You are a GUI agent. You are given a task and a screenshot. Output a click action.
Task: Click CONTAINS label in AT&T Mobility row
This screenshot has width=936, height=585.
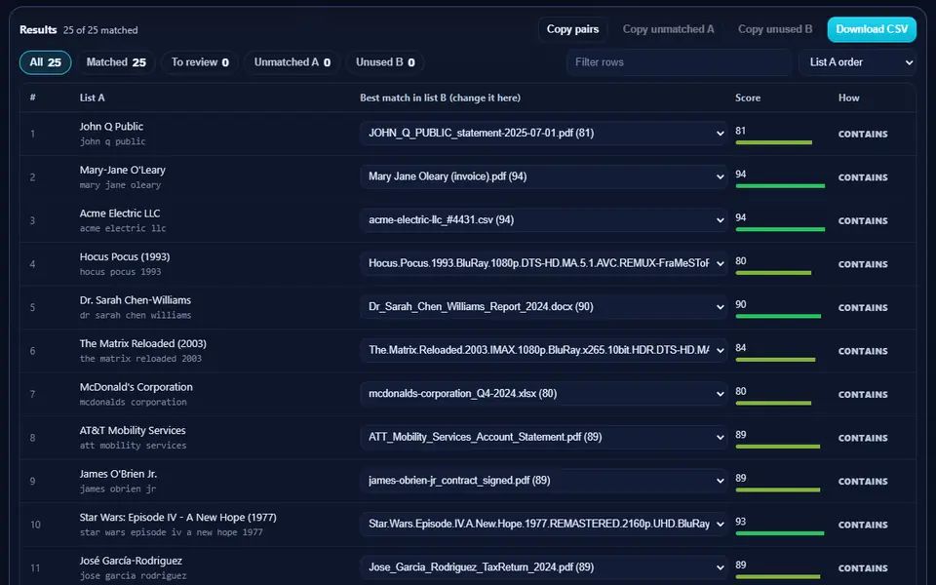pos(863,438)
